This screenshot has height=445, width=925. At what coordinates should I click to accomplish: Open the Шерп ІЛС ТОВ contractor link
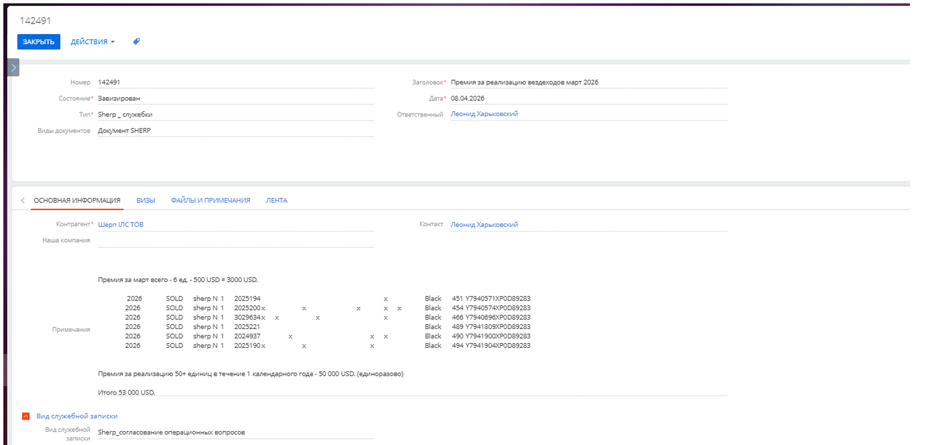(121, 225)
